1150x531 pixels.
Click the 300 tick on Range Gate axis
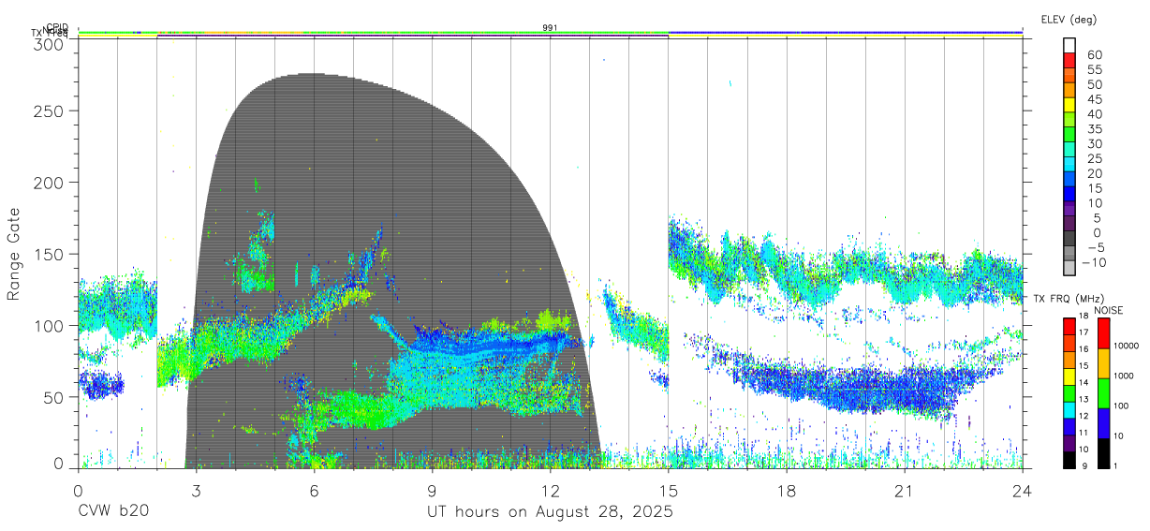pyautogui.click(x=48, y=44)
